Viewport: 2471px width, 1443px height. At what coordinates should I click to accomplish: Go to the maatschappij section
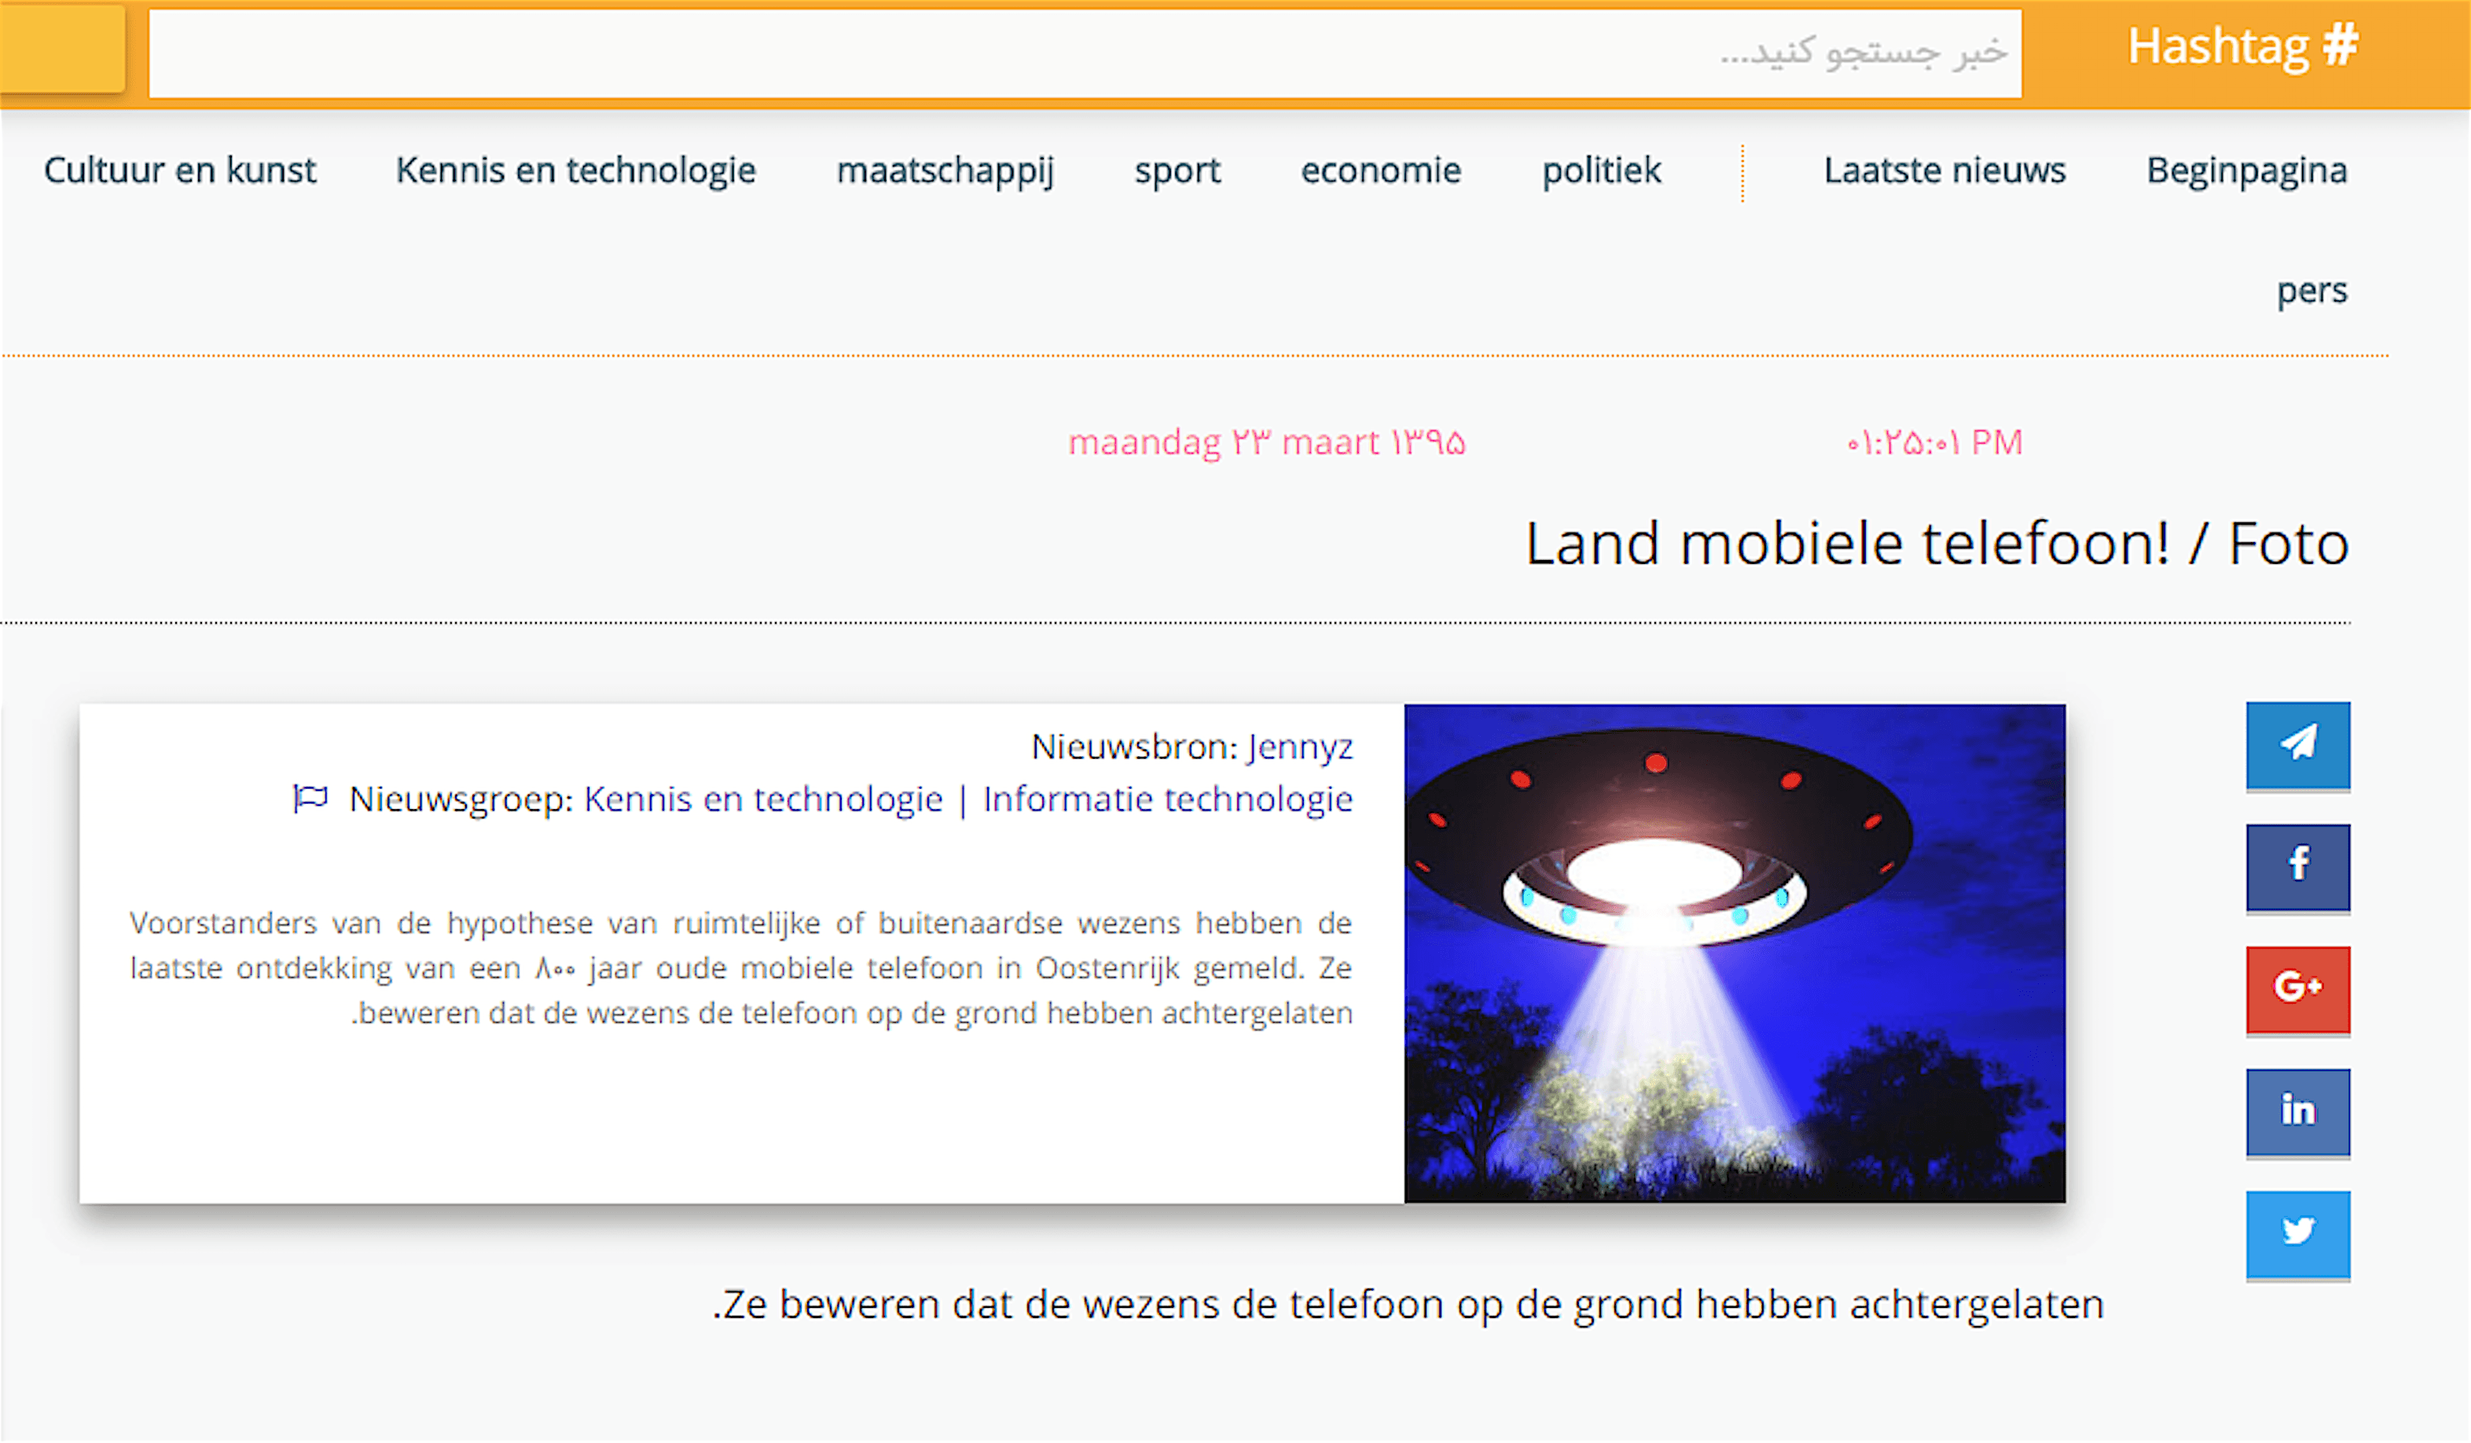pos(944,170)
